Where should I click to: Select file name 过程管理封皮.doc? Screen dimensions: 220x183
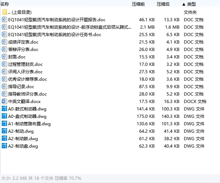pos(25,64)
